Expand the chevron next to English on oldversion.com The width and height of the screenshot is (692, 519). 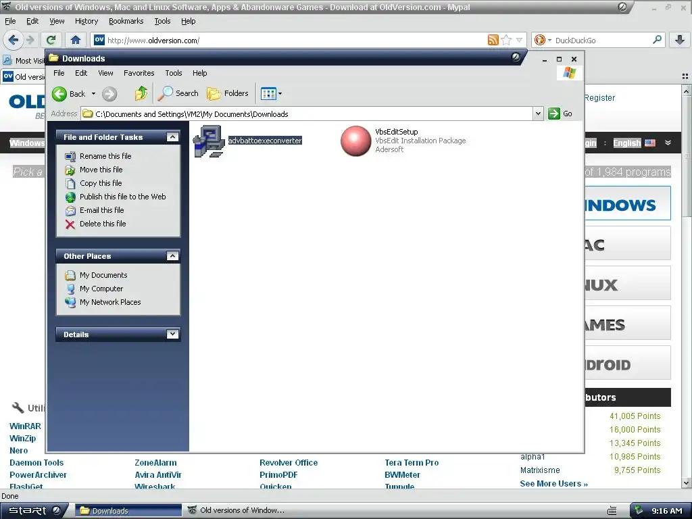[x=668, y=143]
